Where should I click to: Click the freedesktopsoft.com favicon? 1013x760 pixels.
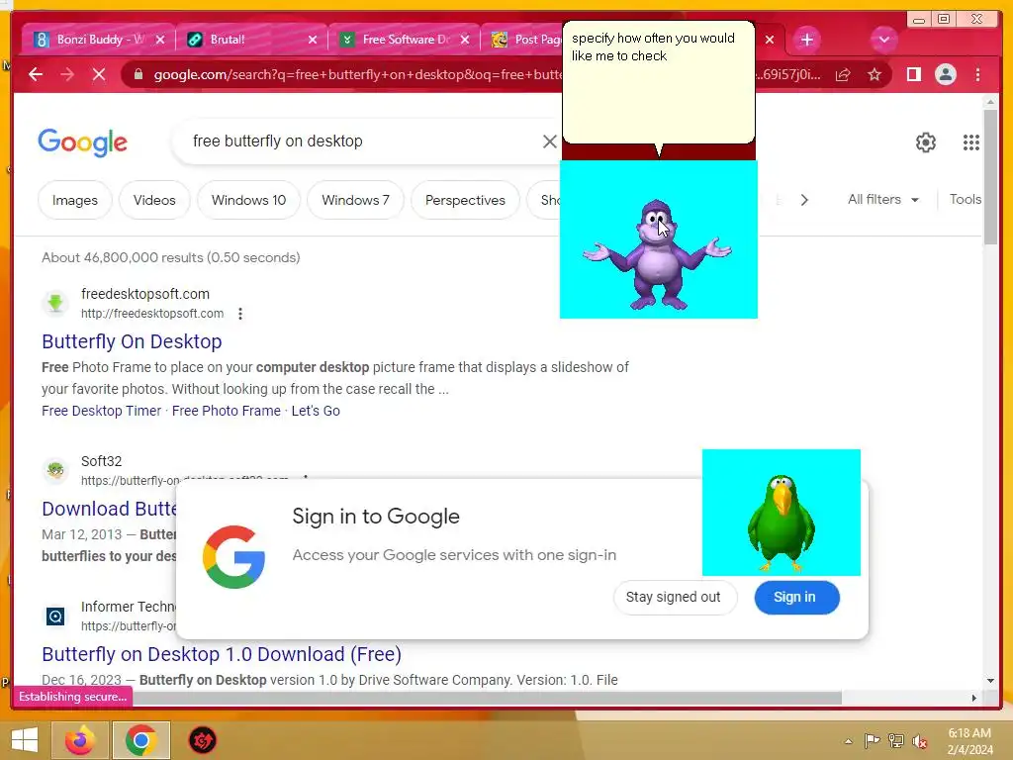(55, 303)
